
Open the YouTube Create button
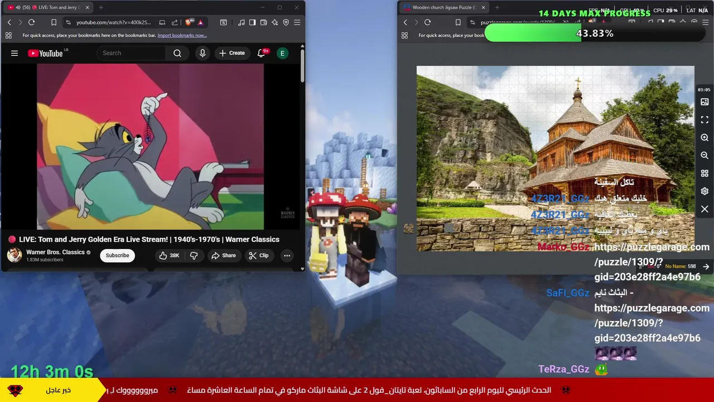point(232,53)
